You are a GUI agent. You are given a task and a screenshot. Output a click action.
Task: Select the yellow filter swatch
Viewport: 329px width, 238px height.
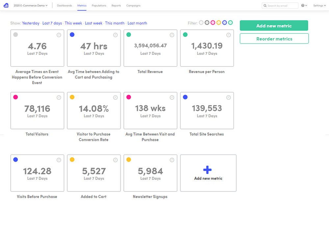click(x=218, y=22)
